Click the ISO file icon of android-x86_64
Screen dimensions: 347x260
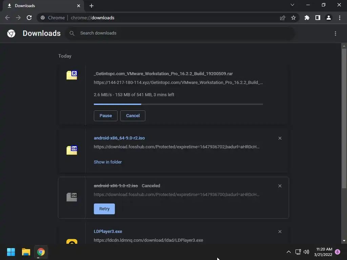(x=72, y=150)
